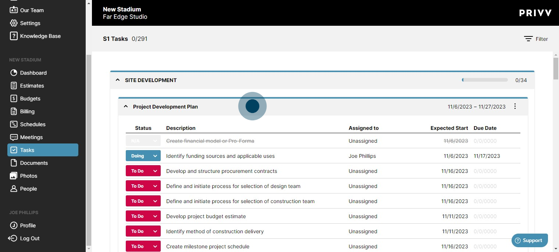Click the Support button
Image resolution: width=559 pixels, height=252 pixels.
(530, 240)
